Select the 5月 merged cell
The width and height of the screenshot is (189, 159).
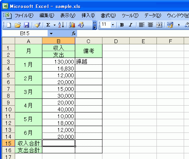click(x=29, y=119)
